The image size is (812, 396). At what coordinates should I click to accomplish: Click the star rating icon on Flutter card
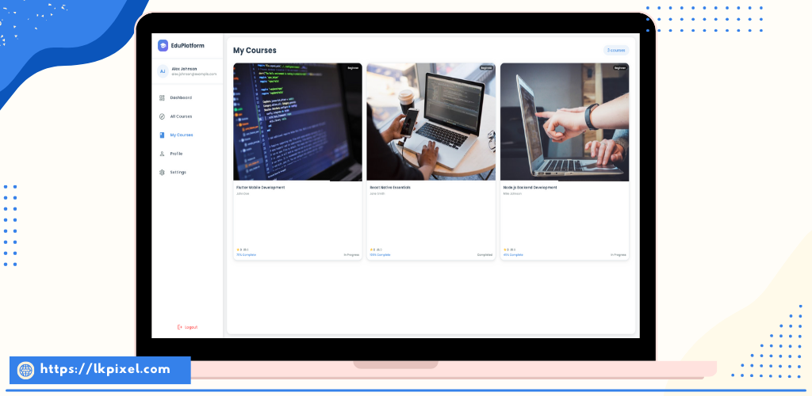238,249
